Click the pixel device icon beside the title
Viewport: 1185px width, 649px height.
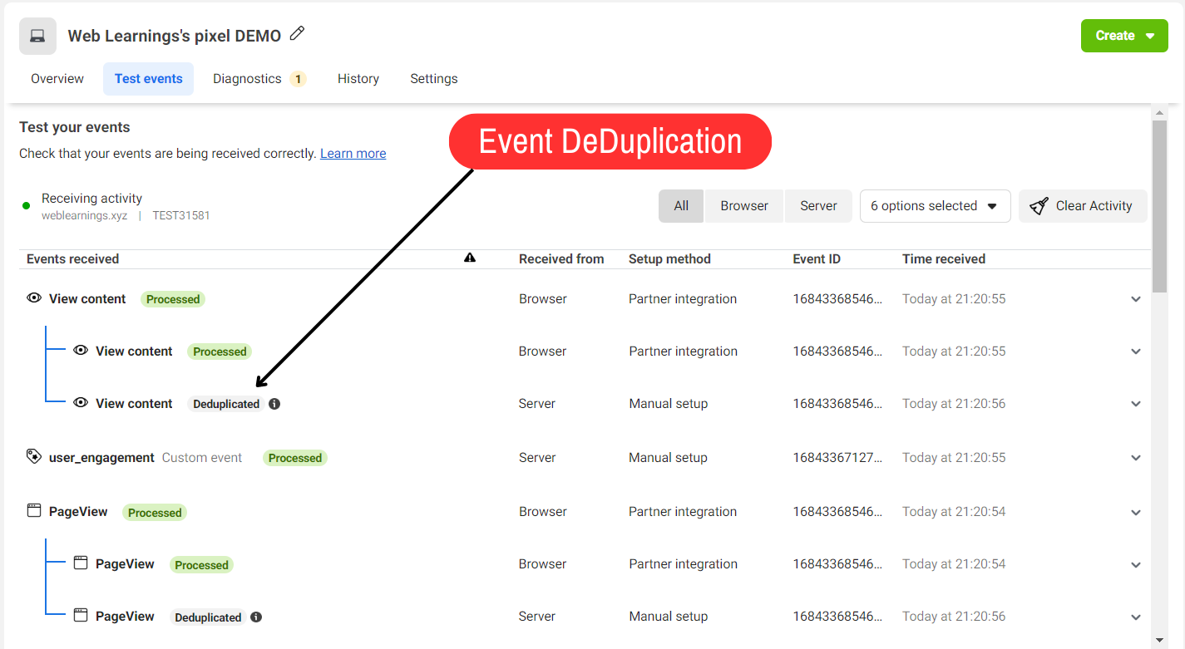point(37,35)
